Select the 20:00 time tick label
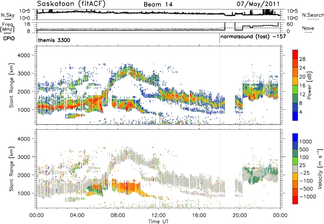 [239, 216]
